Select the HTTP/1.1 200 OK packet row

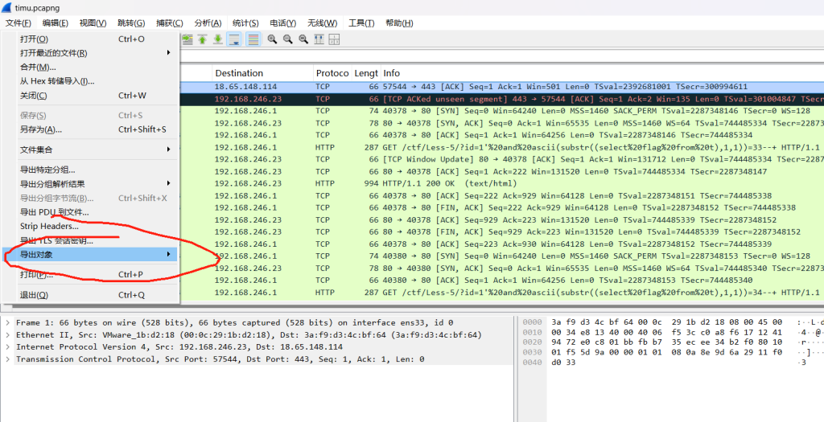tap(483, 183)
